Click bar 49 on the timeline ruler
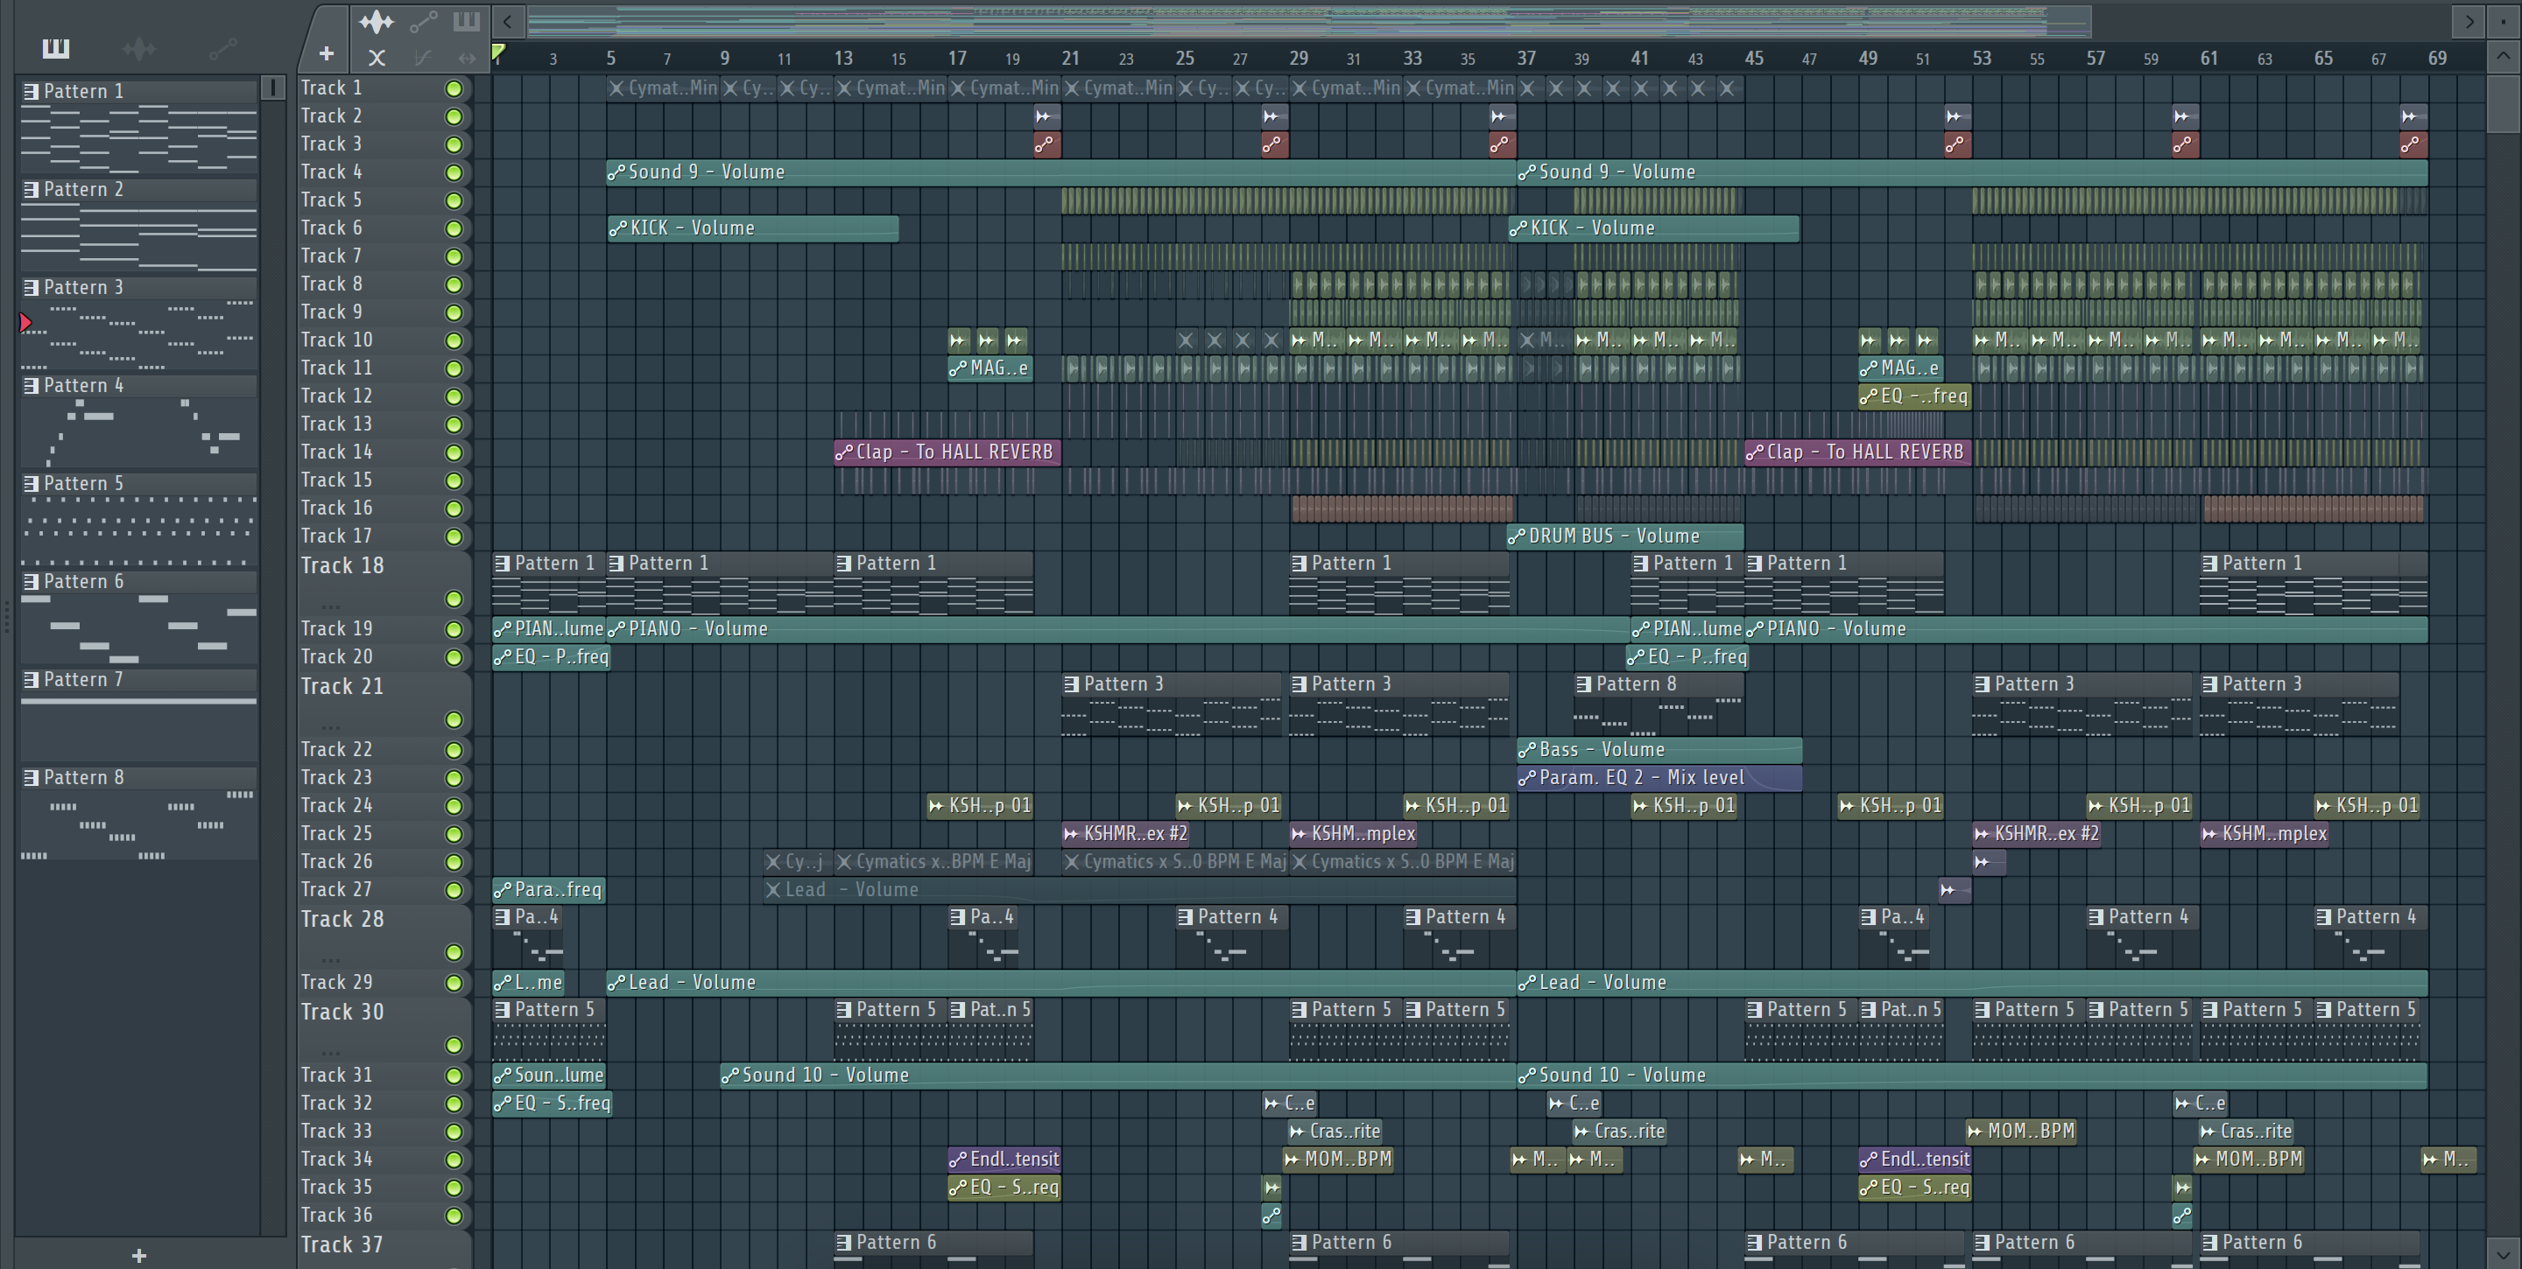Image resolution: width=2522 pixels, height=1269 pixels. tap(1868, 58)
